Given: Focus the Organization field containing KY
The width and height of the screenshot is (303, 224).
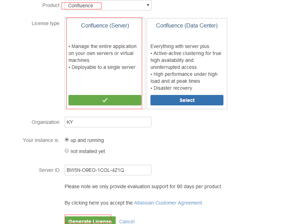Looking at the screenshot, I should coord(108,122).
